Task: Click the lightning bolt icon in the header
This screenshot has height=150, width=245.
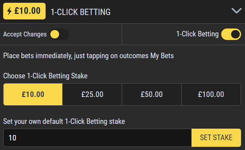Action: coord(10,11)
